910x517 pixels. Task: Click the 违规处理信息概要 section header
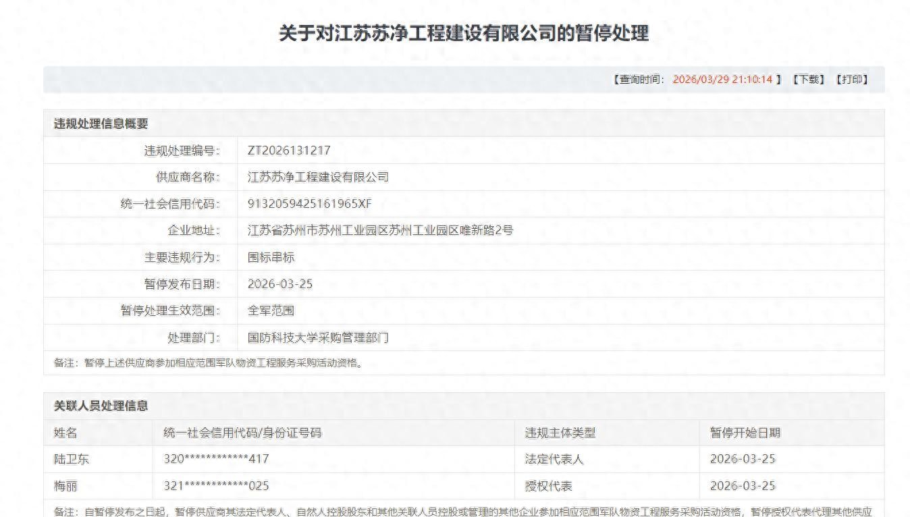(x=101, y=124)
